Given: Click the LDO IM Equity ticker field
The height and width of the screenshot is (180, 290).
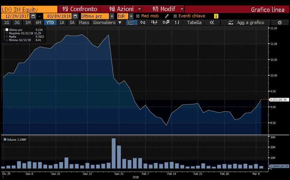Looking at the screenshot, I should tap(29, 9).
